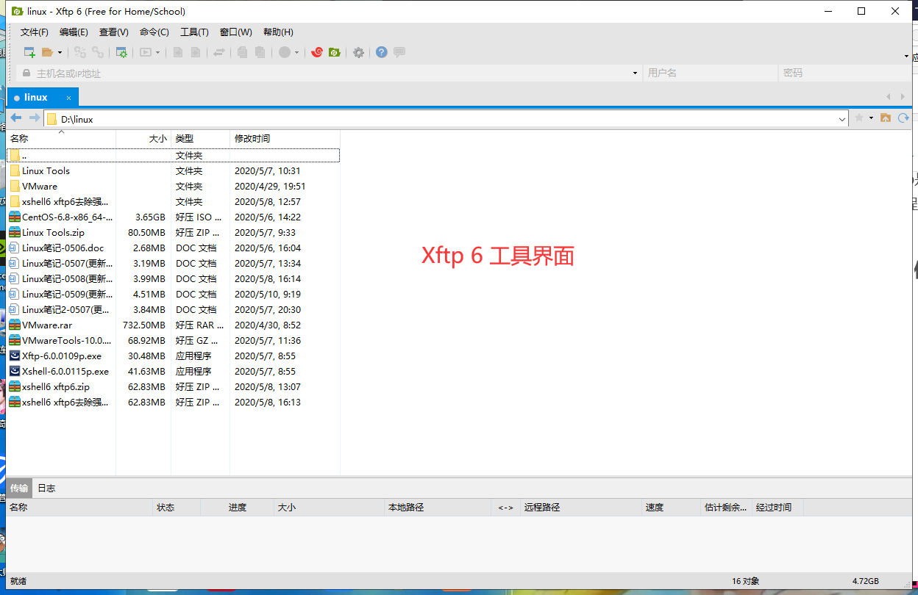Viewport: 918px width, 595px height.
Task: Click the Open Session folder icon
Action: 48,52
